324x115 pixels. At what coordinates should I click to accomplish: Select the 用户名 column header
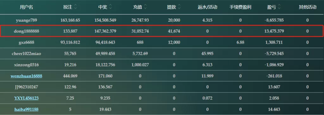[27, 7]
